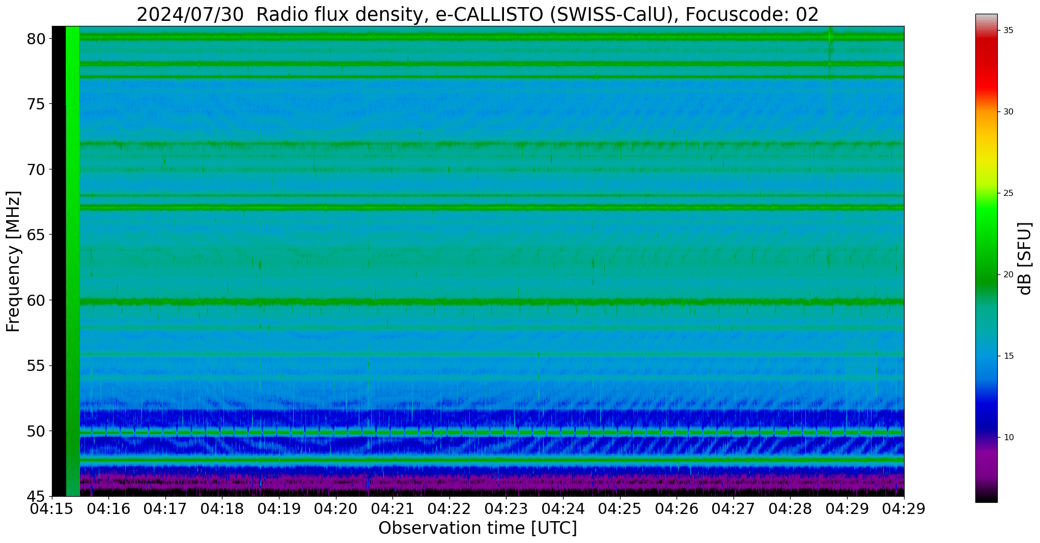Click the 04:28 time tick label
The width and height of the screenshot is (1040, 543).
point(791,509)
